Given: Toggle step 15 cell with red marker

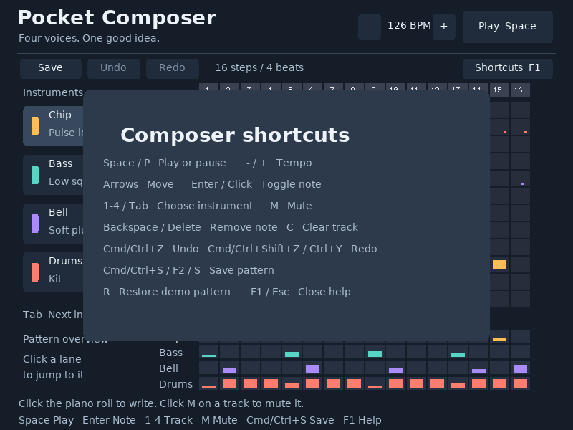Looking at the screenshot, I should [x=499, y=127].
